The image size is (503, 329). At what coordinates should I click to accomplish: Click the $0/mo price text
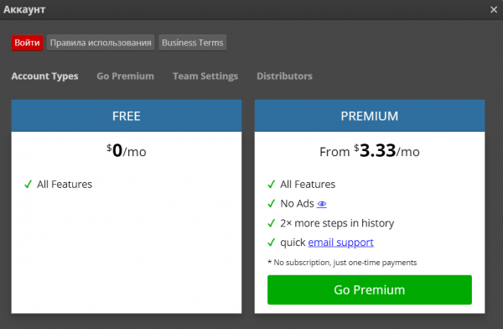[127, 151]
